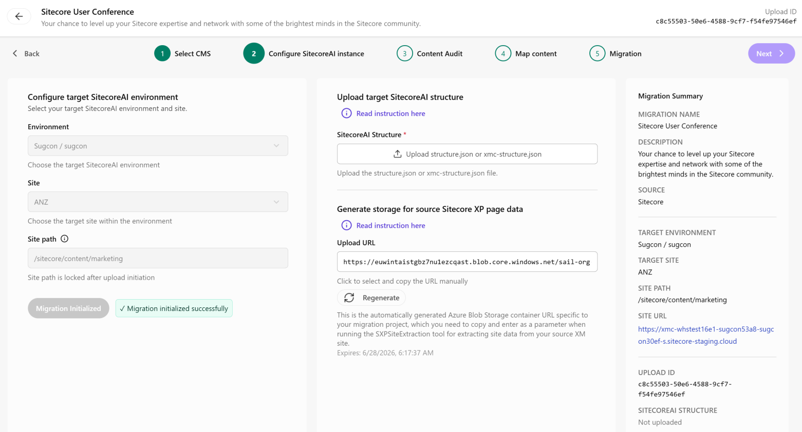
Task: Select step 1 circle icon
Action: (x=162, y=53)
